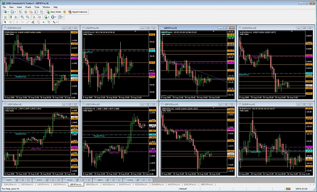
Task: Show the Market Watch panel icon
Action: tap(20, 12)
